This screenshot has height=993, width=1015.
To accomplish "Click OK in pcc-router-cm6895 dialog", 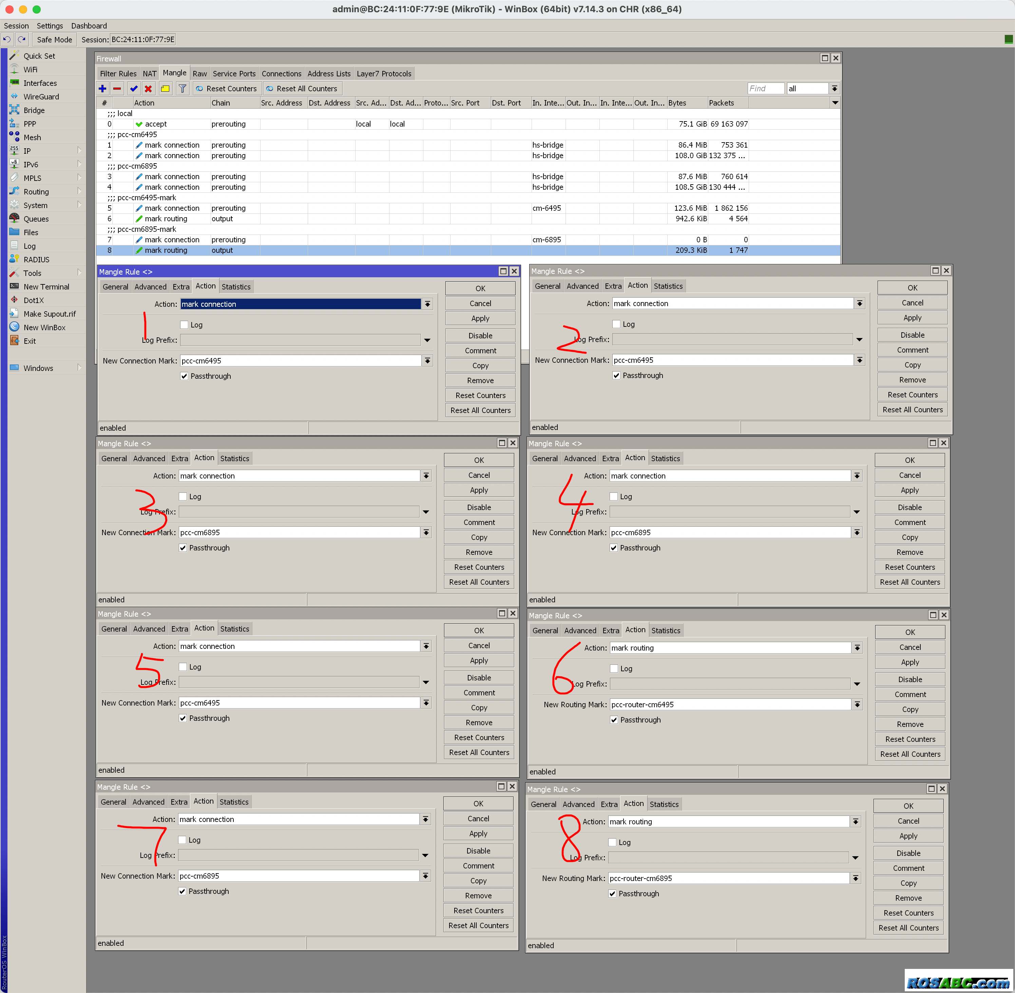I will coord(909,806).
